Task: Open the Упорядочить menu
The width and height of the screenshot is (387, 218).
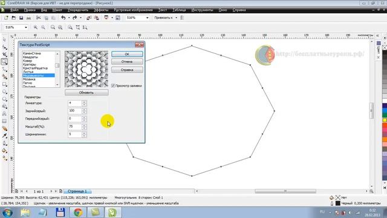Action: click(x=78, y=10)
